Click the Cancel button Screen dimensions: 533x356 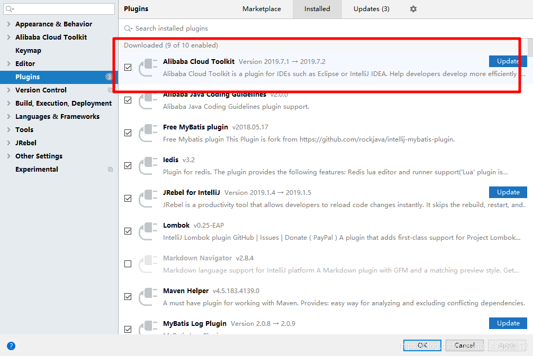pos(464,345)
